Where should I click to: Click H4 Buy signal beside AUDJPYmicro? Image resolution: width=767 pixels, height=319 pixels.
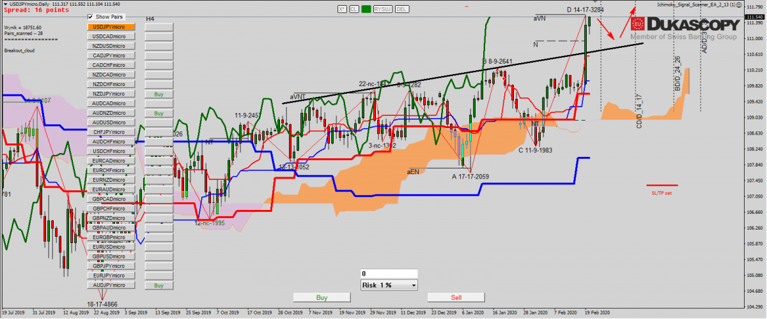click(x=159, y=285)
